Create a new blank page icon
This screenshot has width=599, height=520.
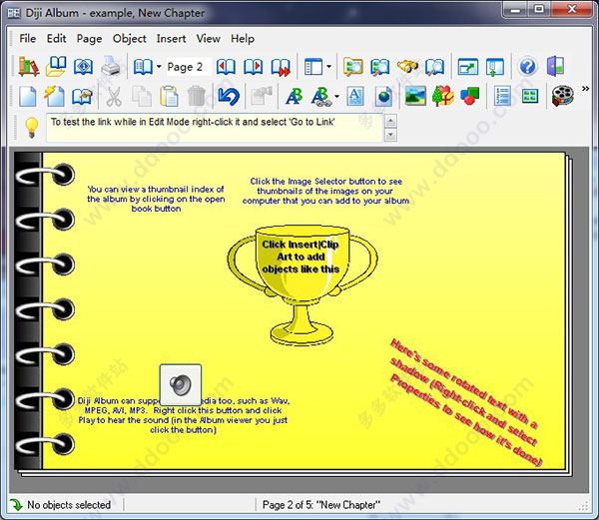28,96
